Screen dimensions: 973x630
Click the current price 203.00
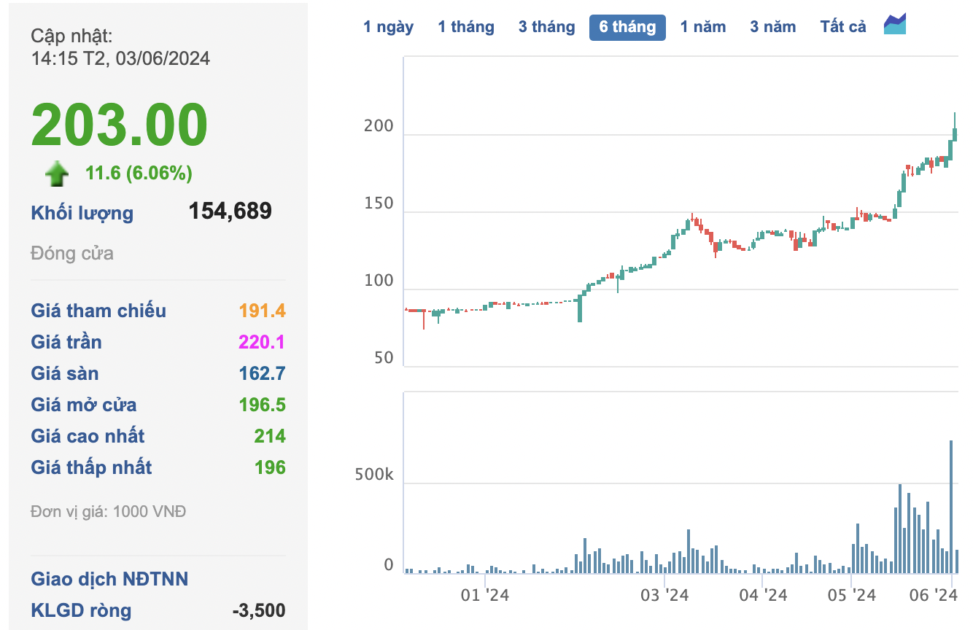click(x=120, y=125)
